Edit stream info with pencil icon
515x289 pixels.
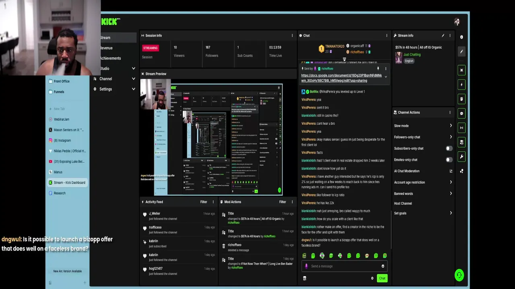pyautogui.click(x=443, y=35)
